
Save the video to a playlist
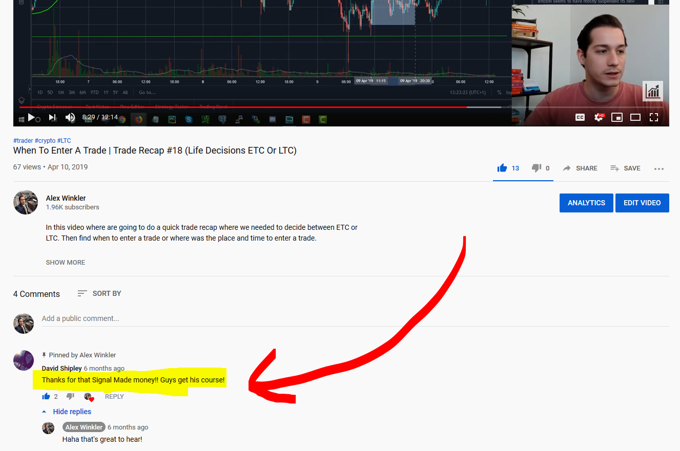coord(625,168)
